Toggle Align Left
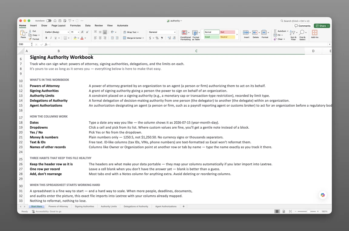Image resolution: width=349 pixels, height=231 pixels. pyautogui.click(x=95, y=38)
